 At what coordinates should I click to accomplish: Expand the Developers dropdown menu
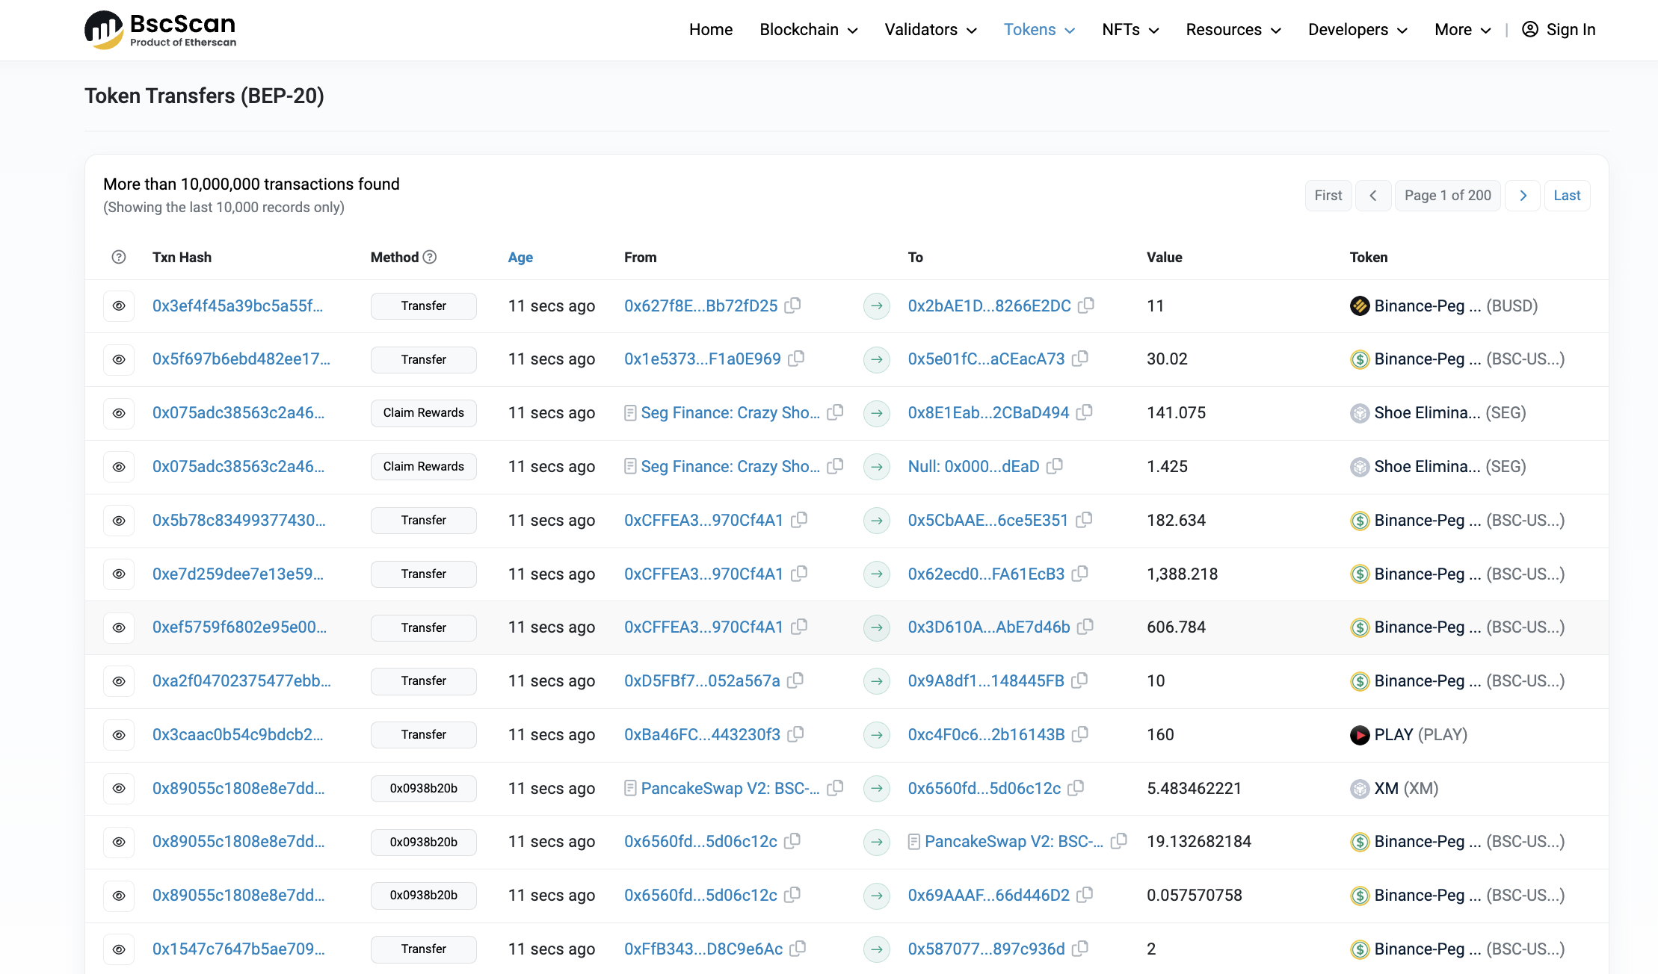1357,30
